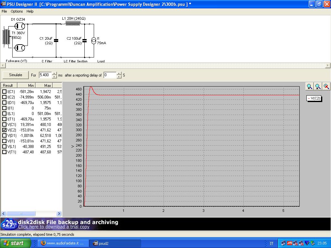Select the C1 capacitor symbol in schematic
331x248 pixels.
56,40
